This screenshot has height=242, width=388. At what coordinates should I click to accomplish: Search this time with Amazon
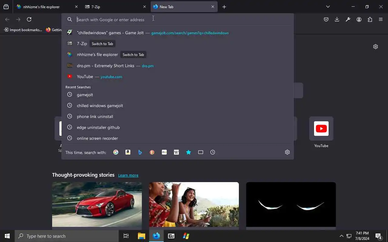click(128, 152)
